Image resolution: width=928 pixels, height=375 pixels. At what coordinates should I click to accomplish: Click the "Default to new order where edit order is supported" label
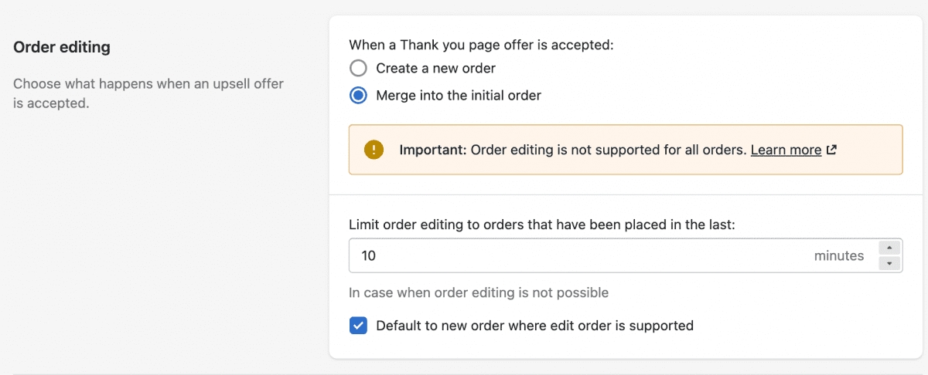point(534,326)
